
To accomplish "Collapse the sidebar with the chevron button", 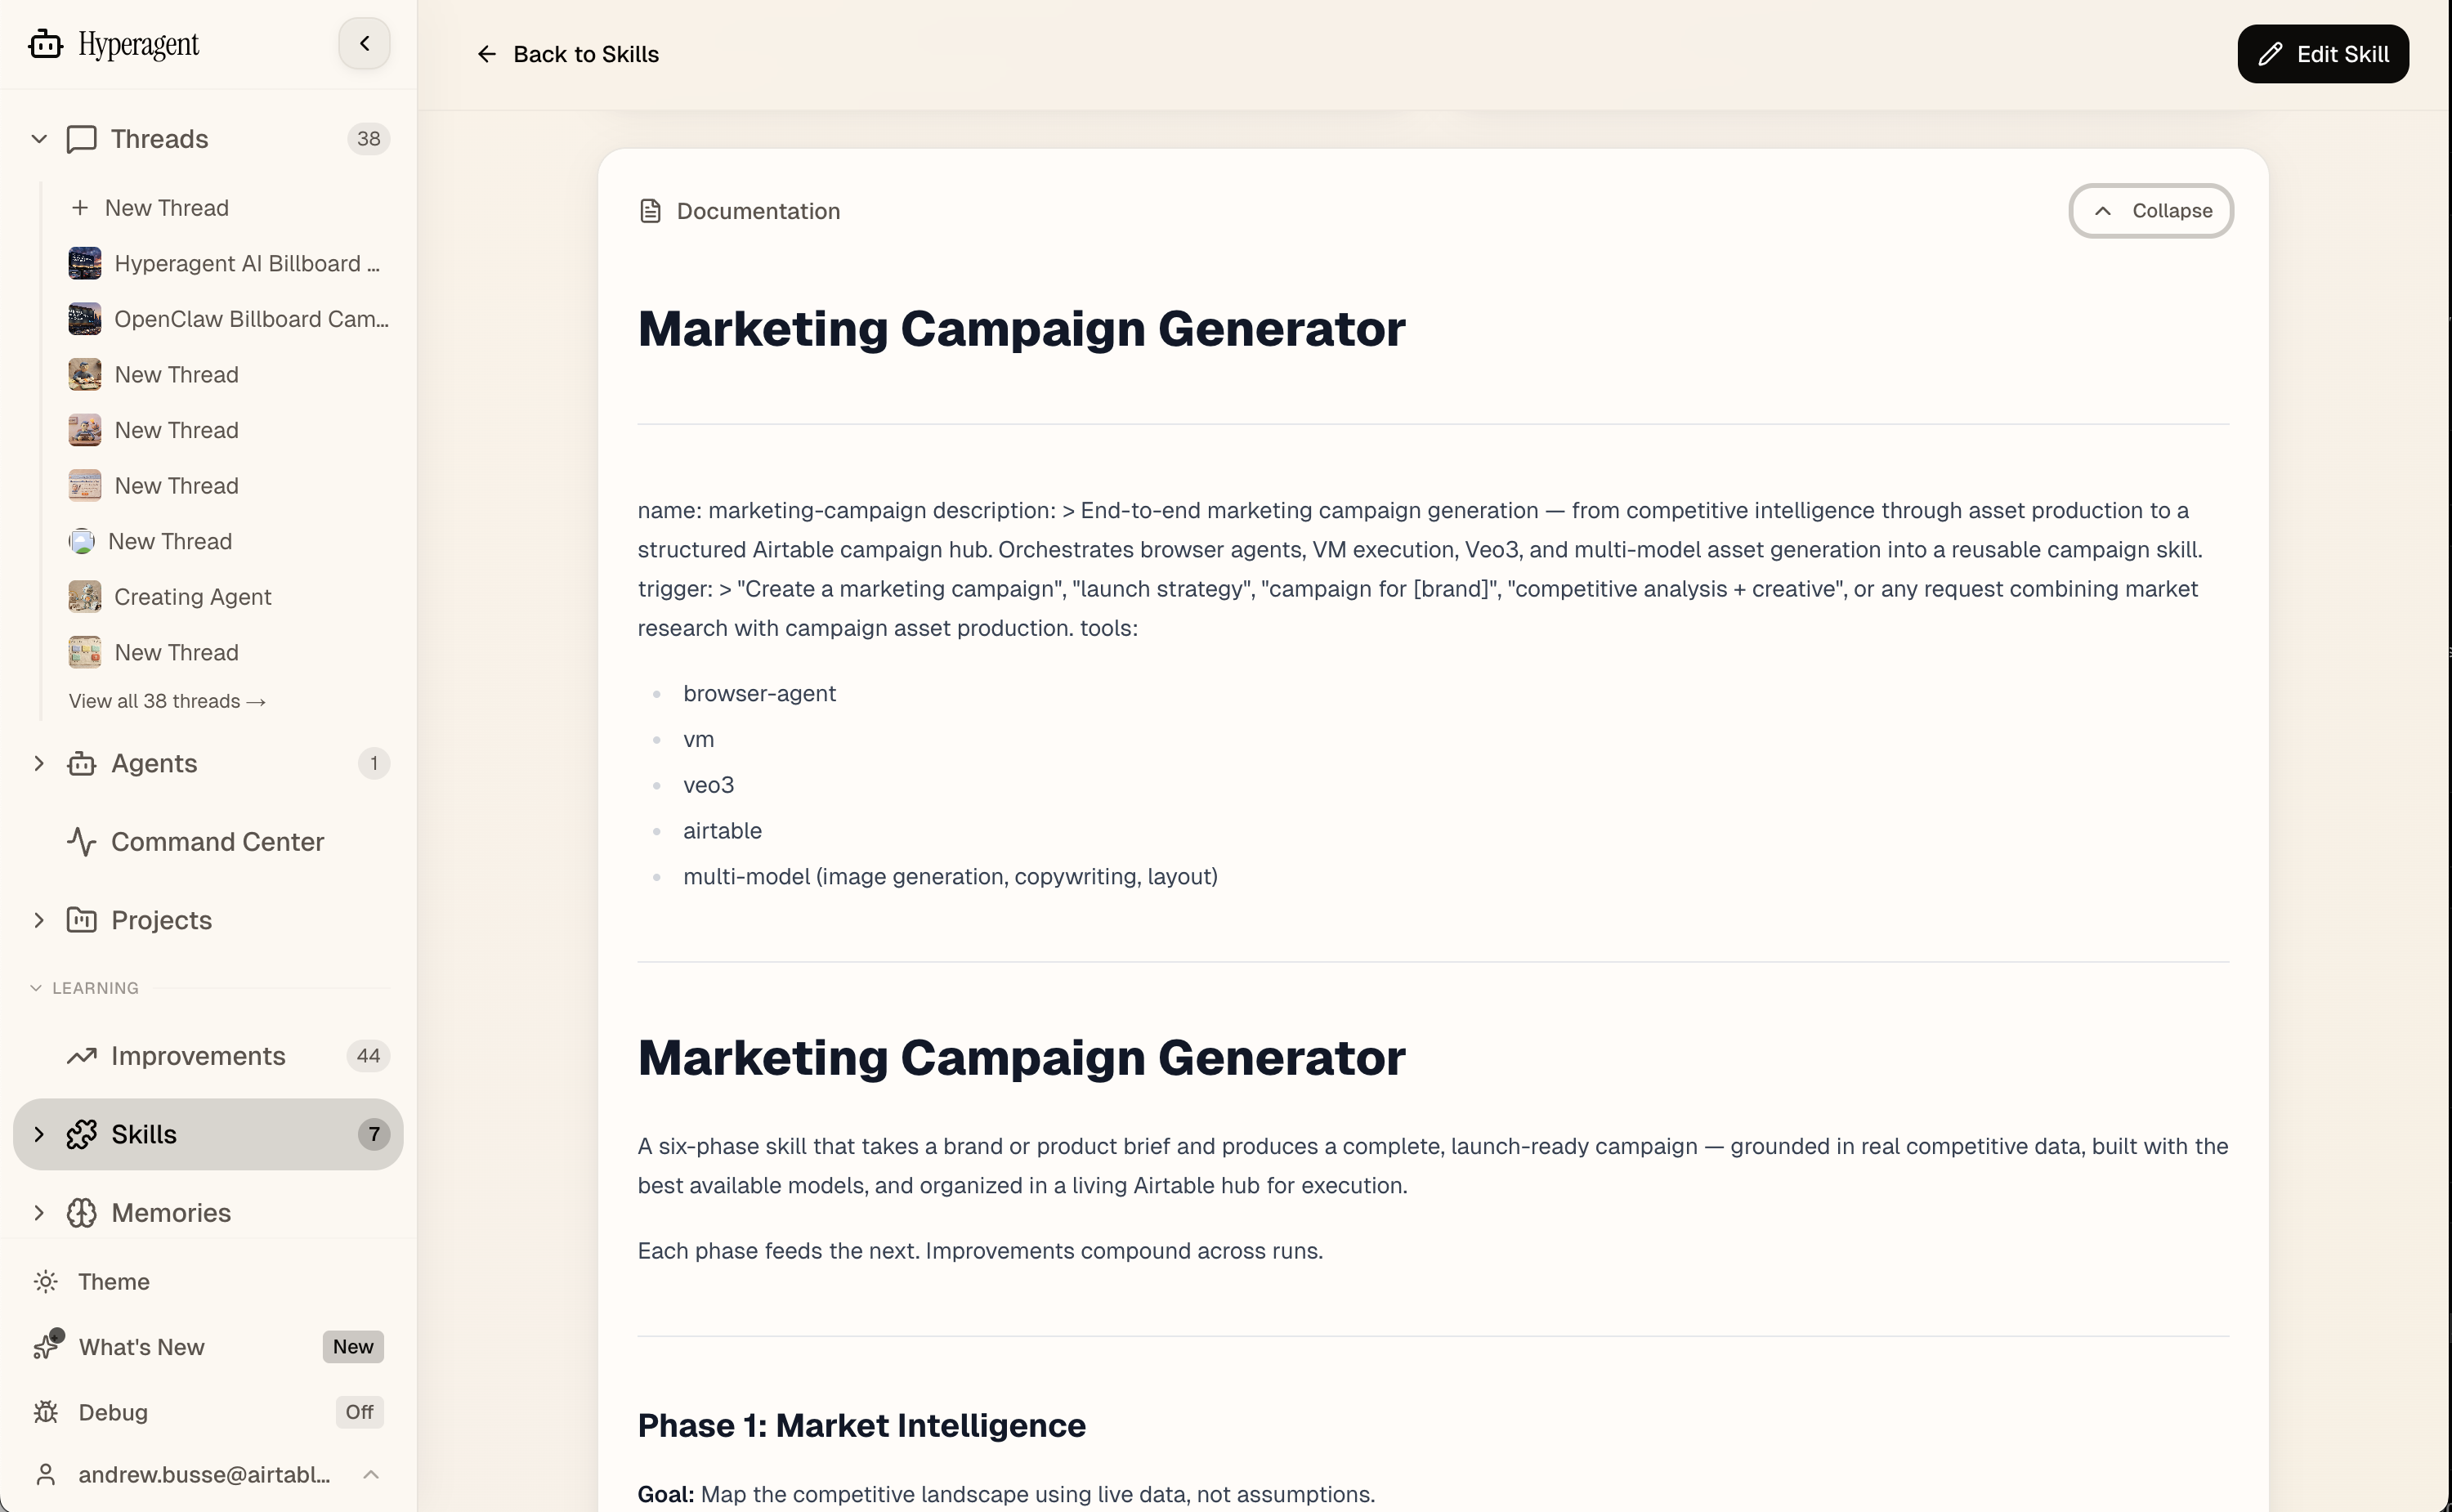I will (364, 44).
